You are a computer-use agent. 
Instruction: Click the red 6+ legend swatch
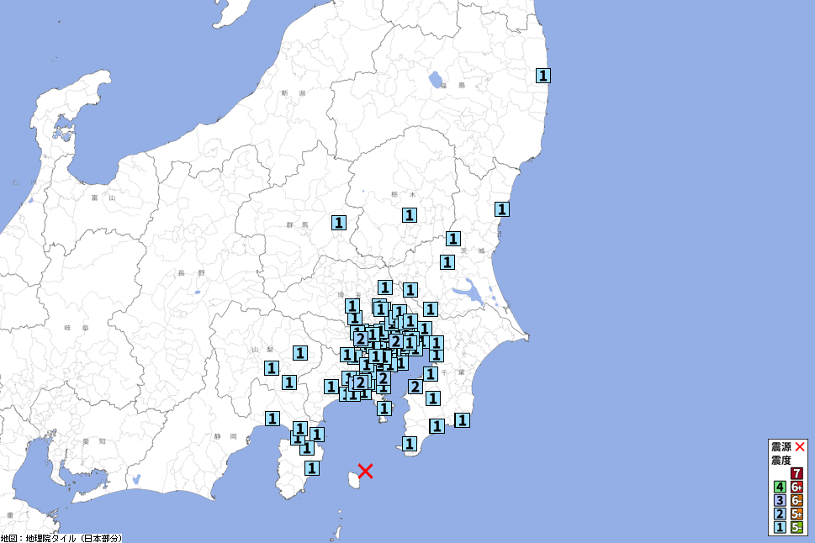[x=796, y=487]
